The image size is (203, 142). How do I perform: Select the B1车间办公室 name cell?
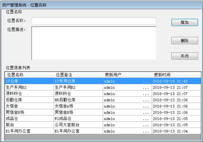[29, 131]
